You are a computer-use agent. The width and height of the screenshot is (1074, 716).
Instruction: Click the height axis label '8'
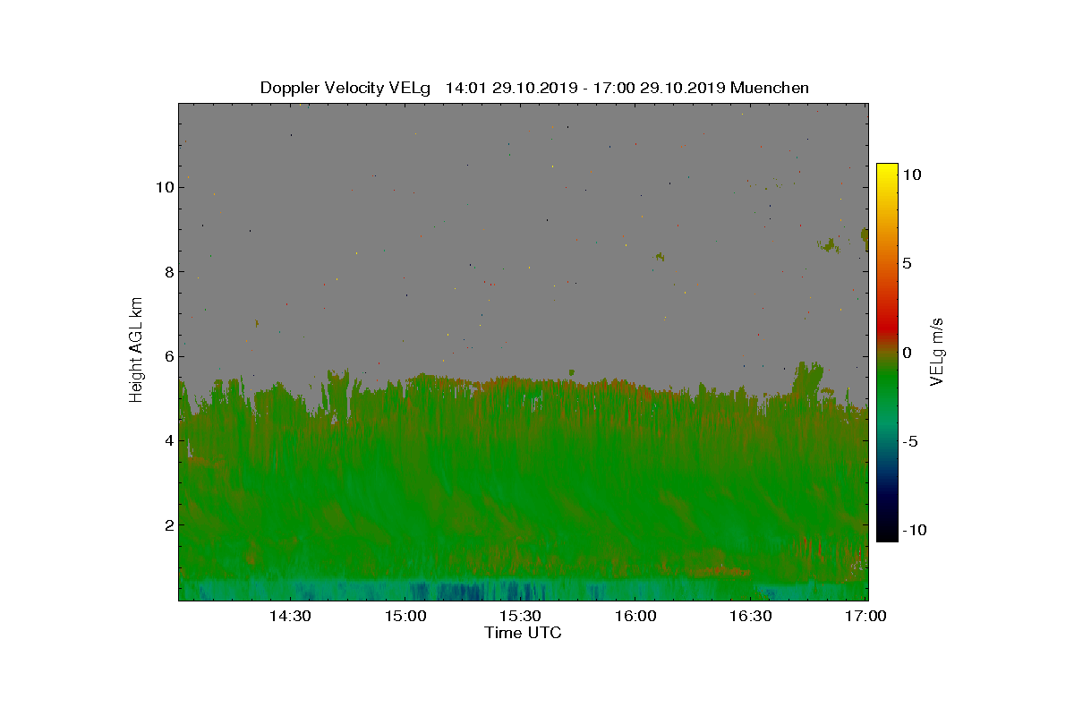click(x=168, y=272)
